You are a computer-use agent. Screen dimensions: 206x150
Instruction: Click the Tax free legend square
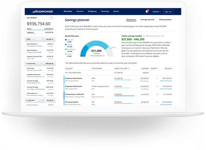click(66, 54)
